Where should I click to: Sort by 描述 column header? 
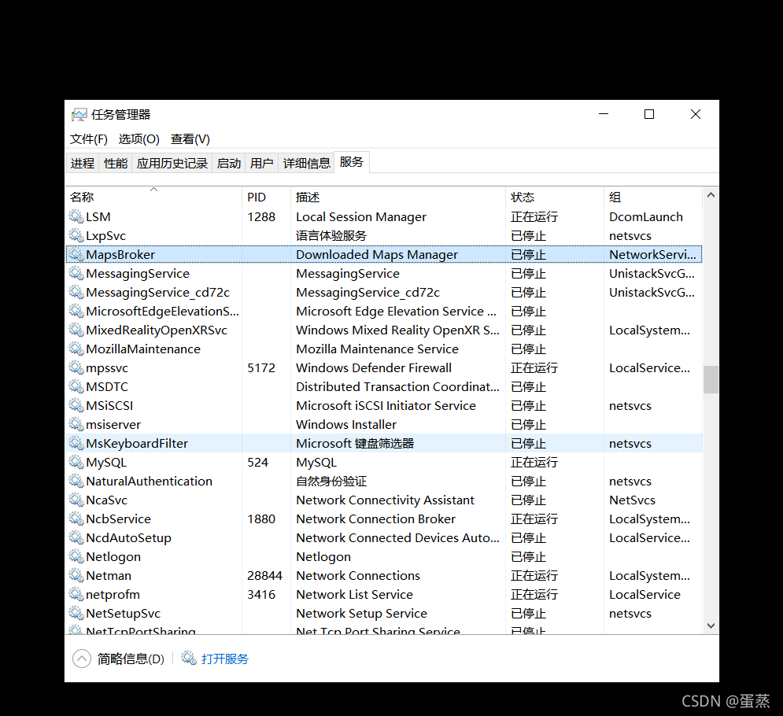pyautogui.click(x=398, y=197)
